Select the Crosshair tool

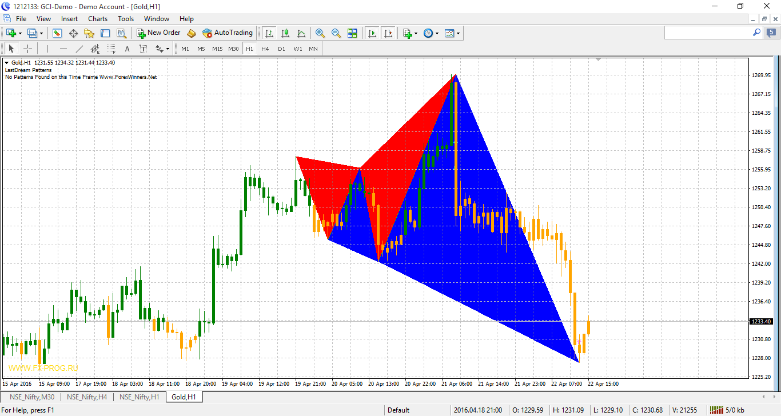[27, 48]
